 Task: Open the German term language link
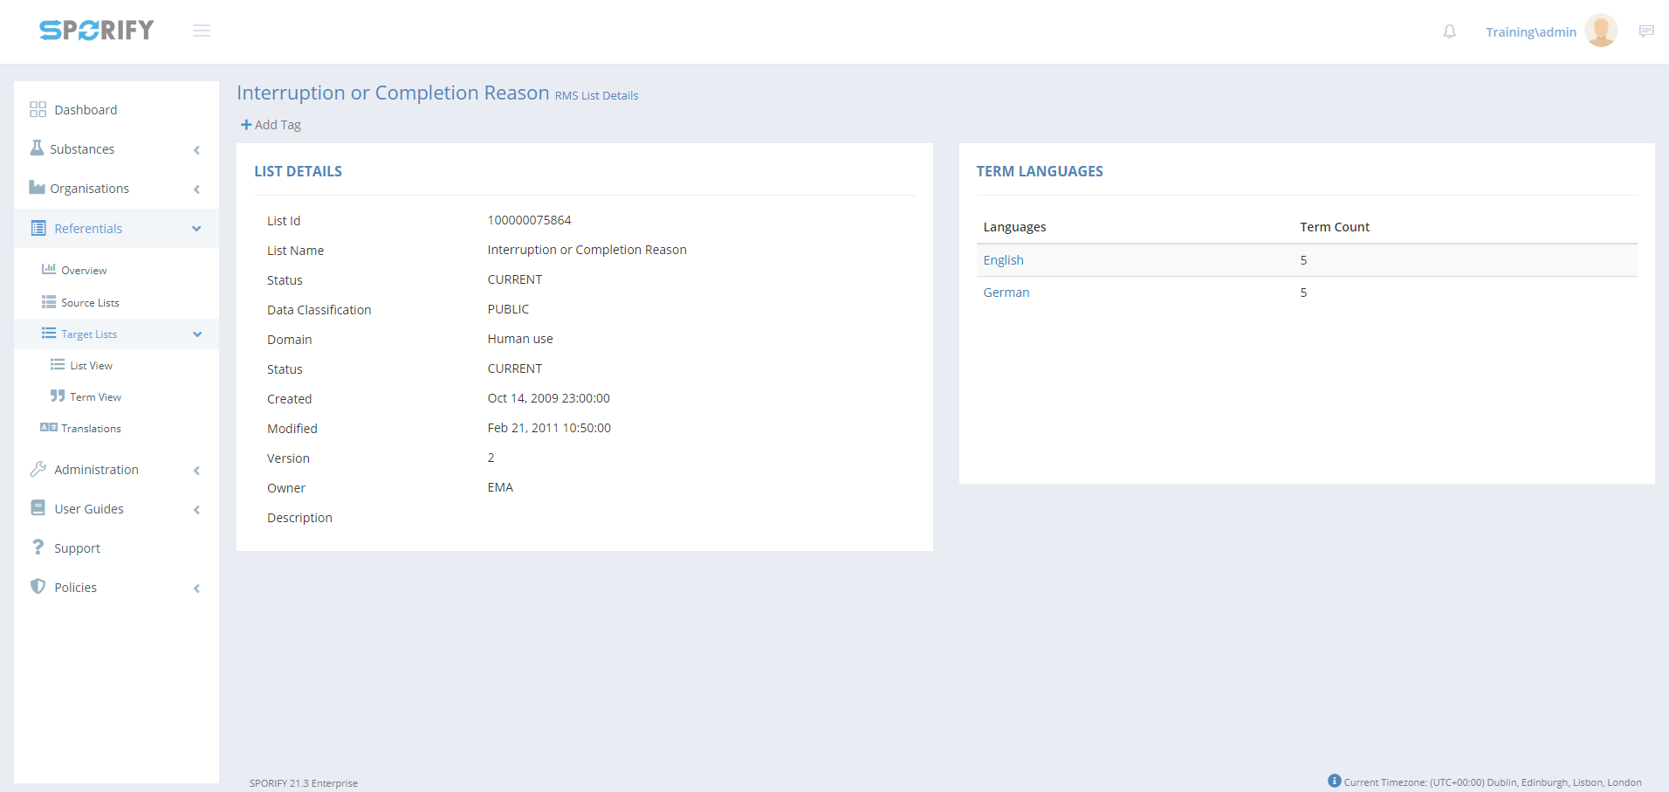(1006, 293)
